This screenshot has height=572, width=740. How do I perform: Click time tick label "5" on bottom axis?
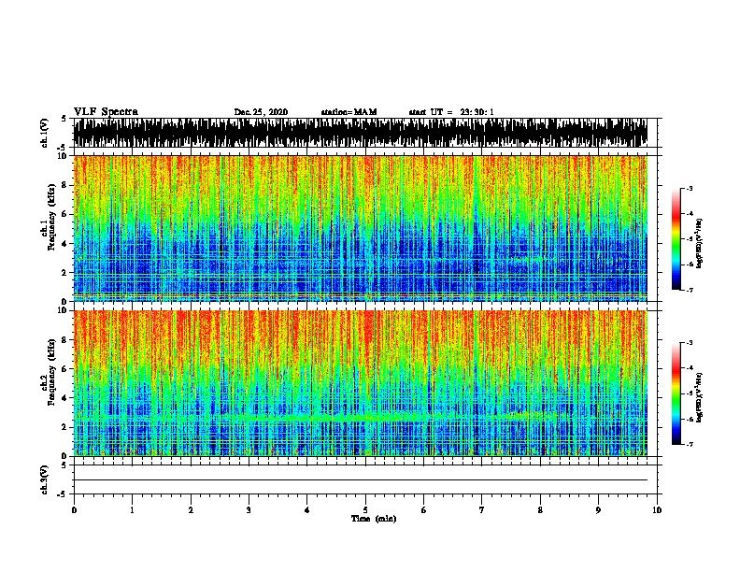[365, 510]
